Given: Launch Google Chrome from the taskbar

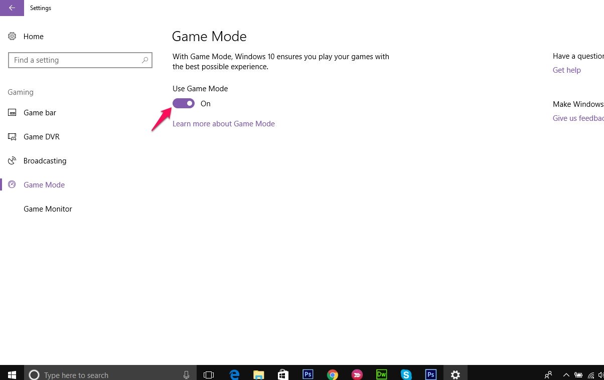Looking at the screenshot, I should point(332,374).
